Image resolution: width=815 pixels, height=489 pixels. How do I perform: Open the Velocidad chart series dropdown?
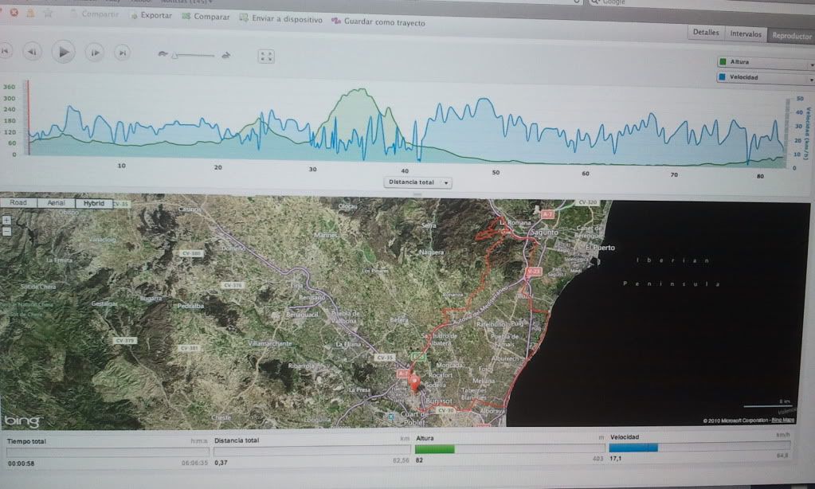pyautogui.click(x=765, y=77)
